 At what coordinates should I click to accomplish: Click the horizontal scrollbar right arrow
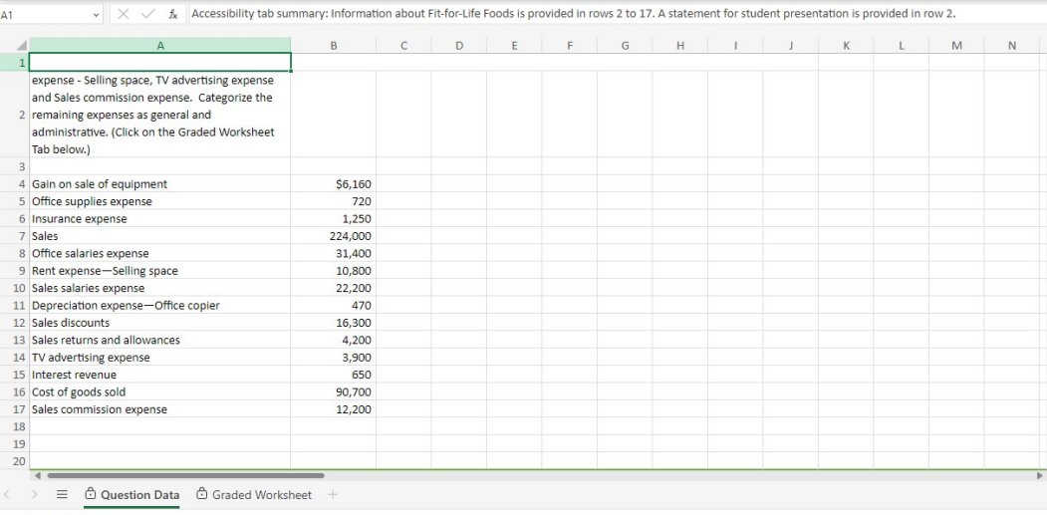click(x=1039, y=475)
